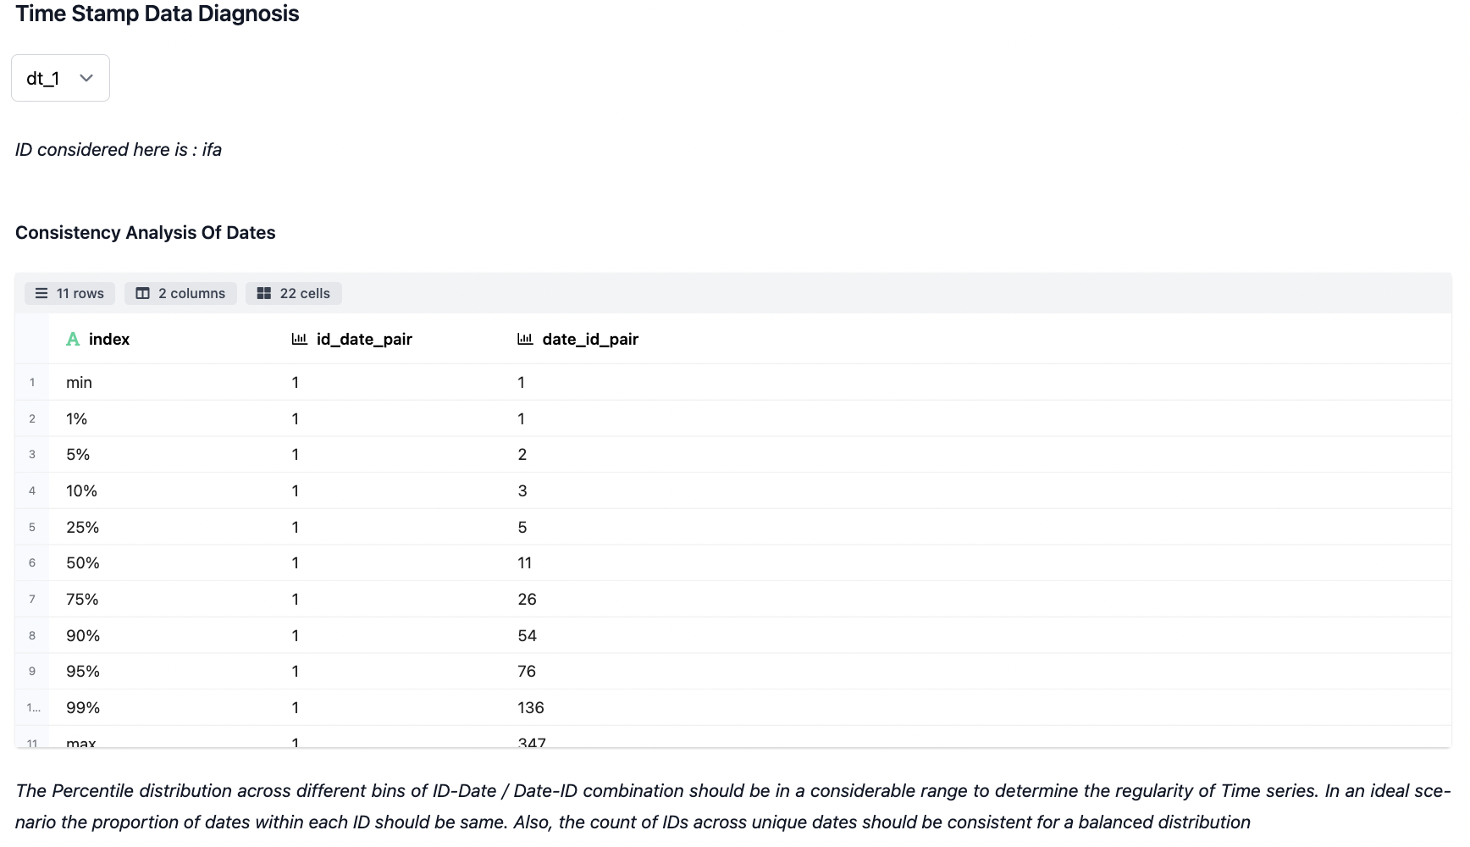This screenshot has width=1470, height=847.
Task: Click the chart icon next to date_id_pair header
Action: 525,339
